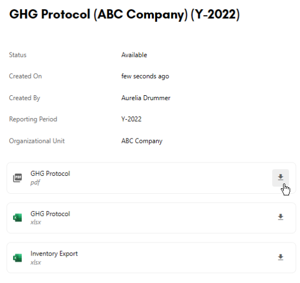The image size is (300, 283).
Task: Download the GHG Protocol pdf file
Action: (x=280, y=177)
